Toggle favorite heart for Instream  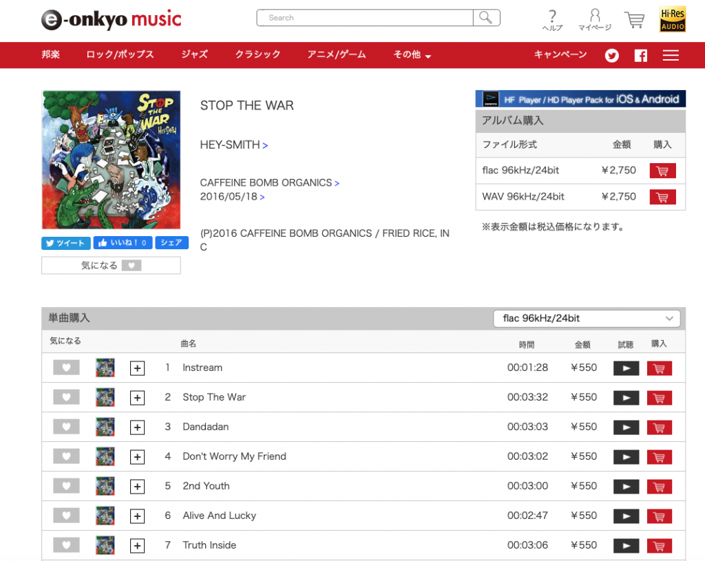(x=66, y=368)
